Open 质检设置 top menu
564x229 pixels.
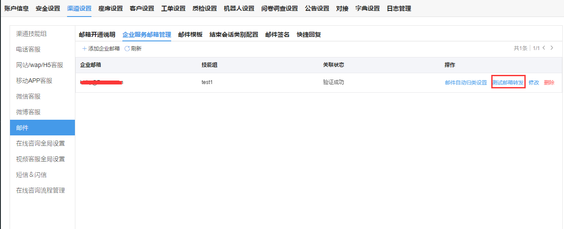point(205,8)
